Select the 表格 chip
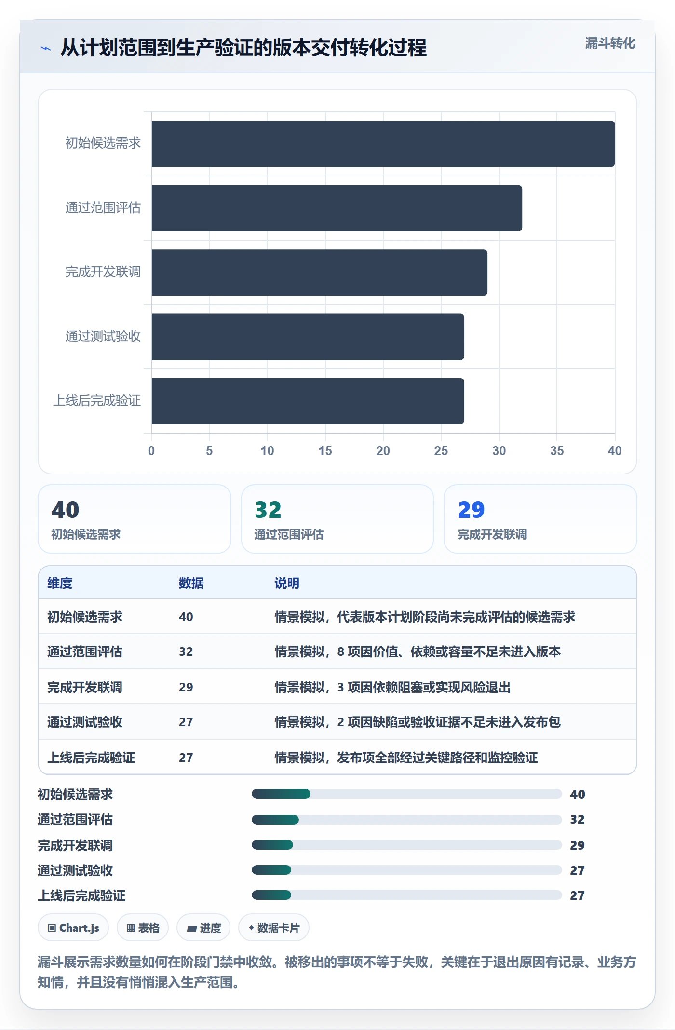Image resolution: width=675 pixels, height=1030 pixels. click(143, 927)
